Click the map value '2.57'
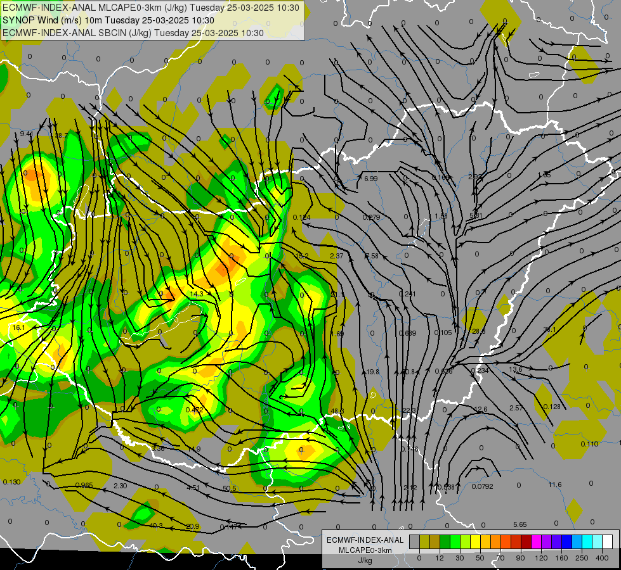The height and width of the screenshot is (570, 621). pyautogui.click(x=516, y=408)
